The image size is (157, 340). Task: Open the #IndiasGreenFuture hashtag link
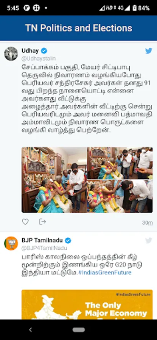105,272
